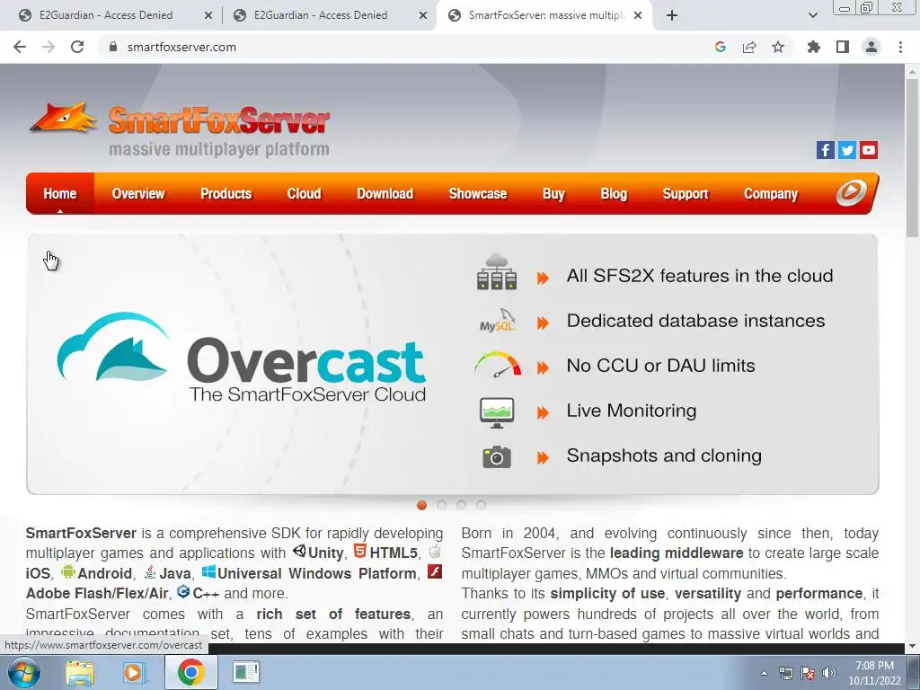Select the third carousel slide dot

[x=461, y=505]
